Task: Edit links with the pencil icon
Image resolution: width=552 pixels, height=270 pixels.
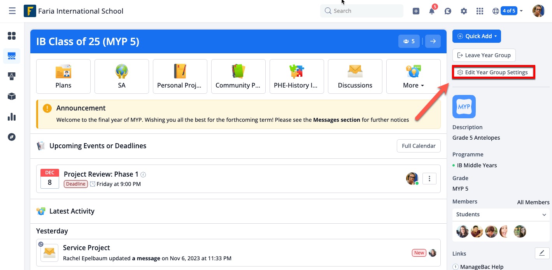Action: pyautogui.click(x=542, y=253)
